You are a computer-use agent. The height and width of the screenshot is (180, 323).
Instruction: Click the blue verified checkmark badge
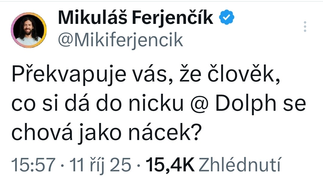[227, 18]
